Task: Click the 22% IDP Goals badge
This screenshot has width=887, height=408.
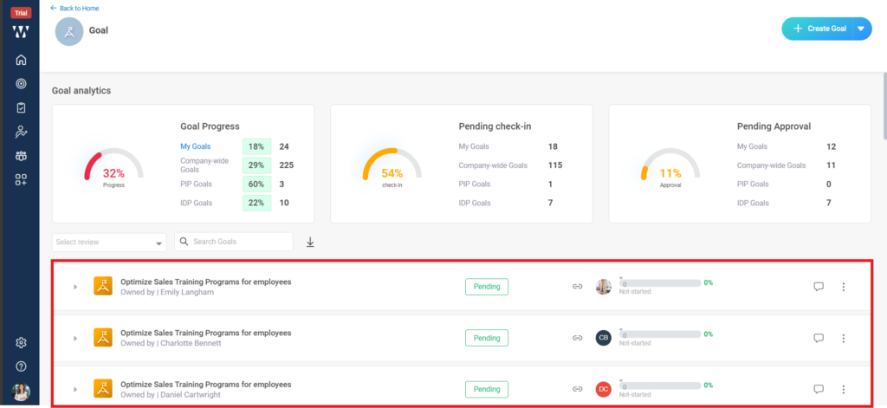Action: 256,203
